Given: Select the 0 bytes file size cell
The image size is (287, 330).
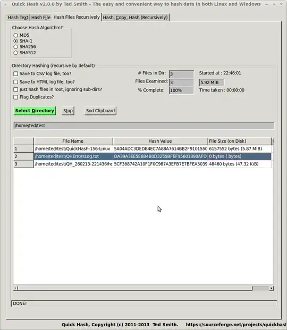Looking at the screenshot, I should tap(240, 156).
